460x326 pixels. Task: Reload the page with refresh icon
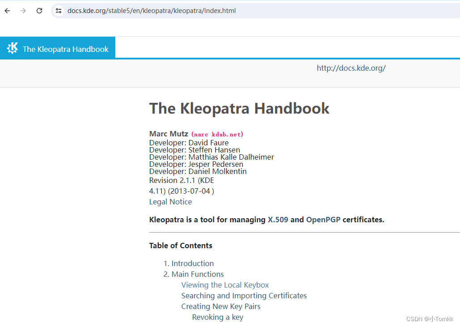tap(39, 11)
